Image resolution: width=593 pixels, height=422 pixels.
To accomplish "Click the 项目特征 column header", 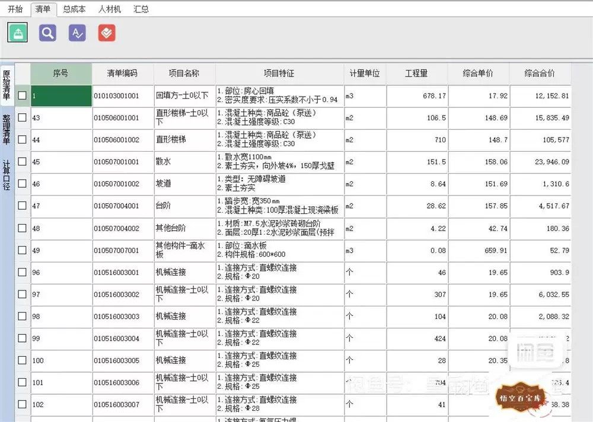I will pos(279,73).
